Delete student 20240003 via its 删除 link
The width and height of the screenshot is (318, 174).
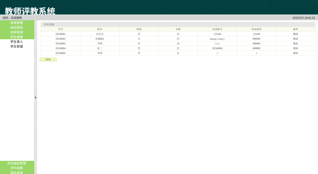point(296,43)
